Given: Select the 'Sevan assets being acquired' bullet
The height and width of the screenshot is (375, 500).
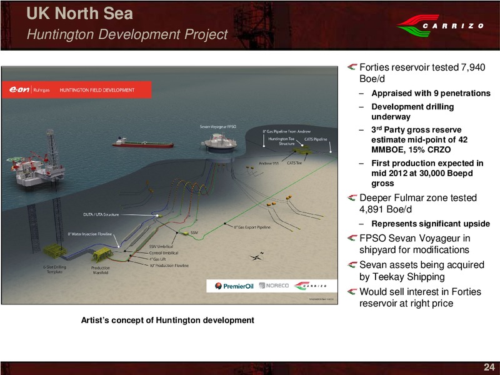Looking at the screenshot, I should (421, 271).
